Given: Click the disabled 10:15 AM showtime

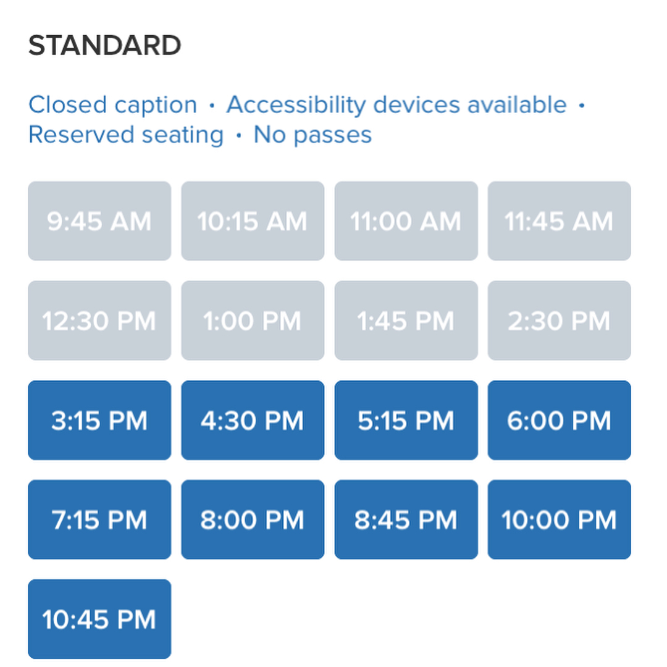Looking at the screenshot, I should pos(253,221).
